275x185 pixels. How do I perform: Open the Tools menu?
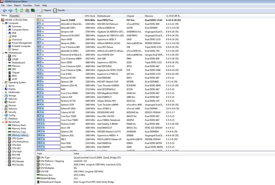coord(37,5)
